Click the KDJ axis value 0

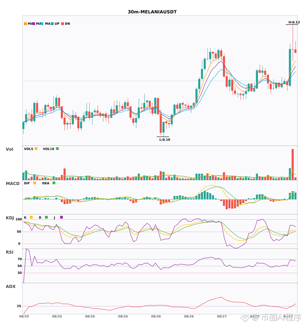(x=19, y=244)
